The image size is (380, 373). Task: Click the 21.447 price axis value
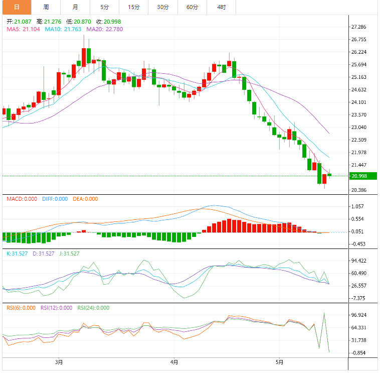point(358,165)
